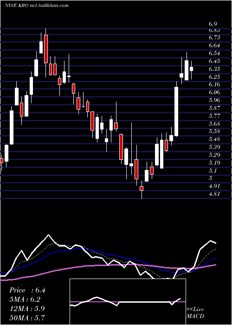The image size is (232, 325).
Task: Select the 5.19 price axis label
Action: 214,163
